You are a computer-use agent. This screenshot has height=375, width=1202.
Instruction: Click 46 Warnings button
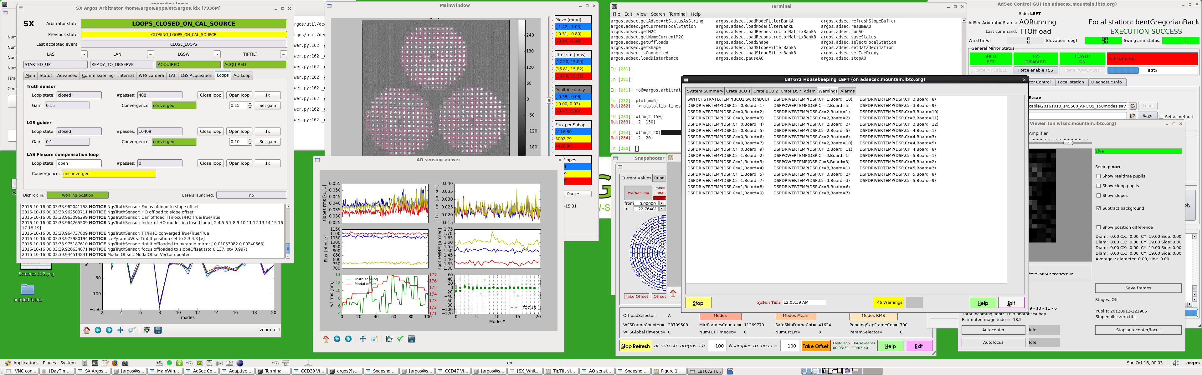[889, 302]
